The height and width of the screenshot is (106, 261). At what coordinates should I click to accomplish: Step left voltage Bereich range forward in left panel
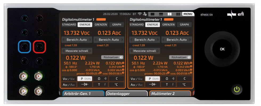pyautogui.click(x=90, y=40)
